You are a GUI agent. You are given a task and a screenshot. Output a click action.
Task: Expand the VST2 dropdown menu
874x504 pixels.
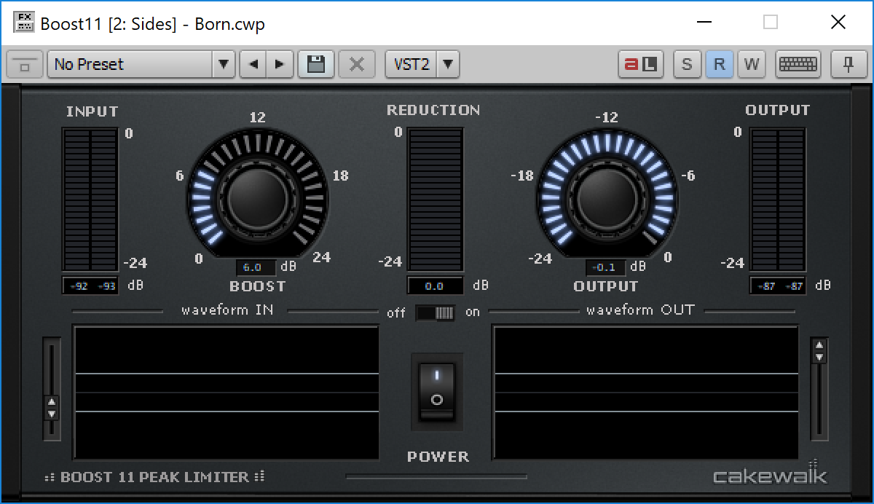448,64
